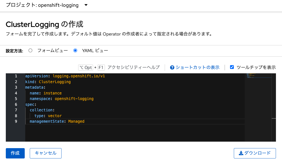
Task: Toggle ツールチップを表示 checkbox
Action: [x=232, y=67]
